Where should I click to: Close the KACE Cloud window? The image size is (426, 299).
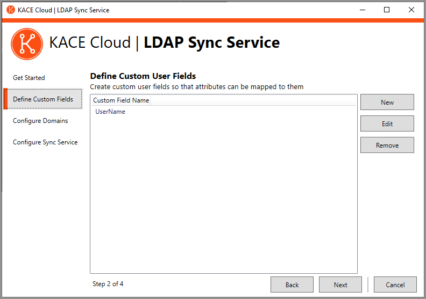pyautogui.click(x=411, y=10)
